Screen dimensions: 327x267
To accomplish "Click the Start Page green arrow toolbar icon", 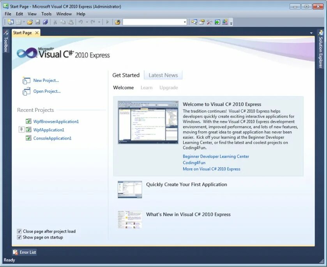I will point(217,22).
